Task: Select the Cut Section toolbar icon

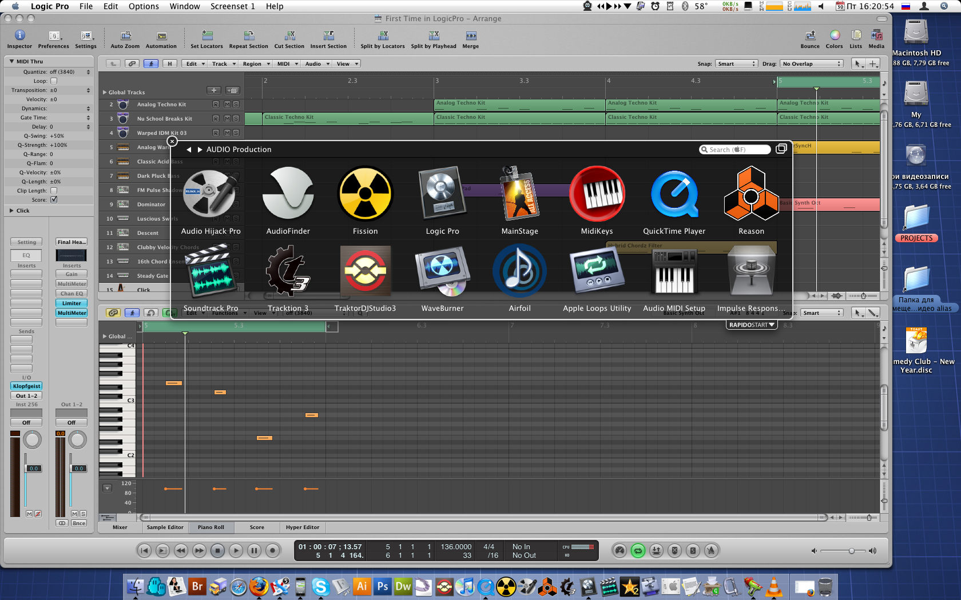Action: tap(289, 37)
